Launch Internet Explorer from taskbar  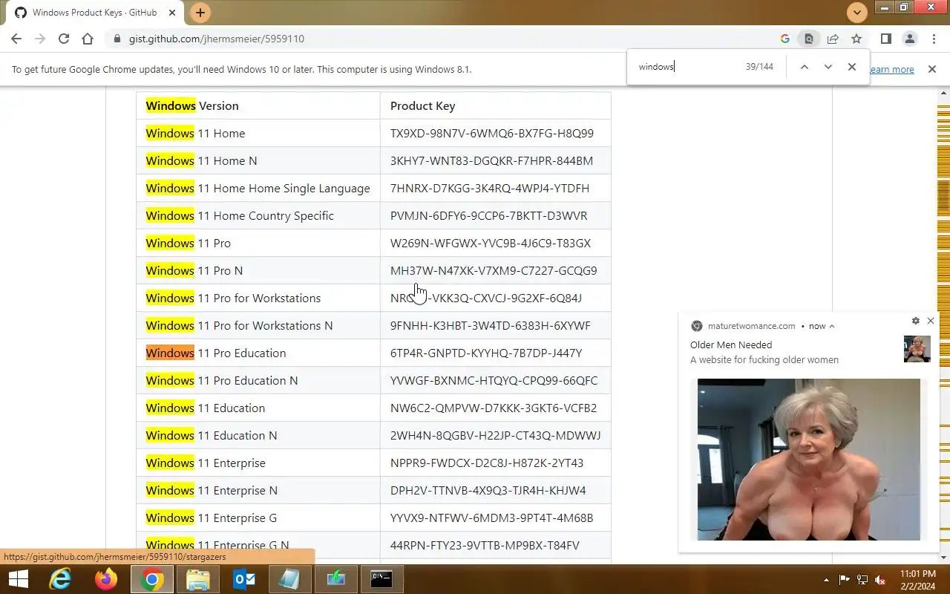pos(60,579)
